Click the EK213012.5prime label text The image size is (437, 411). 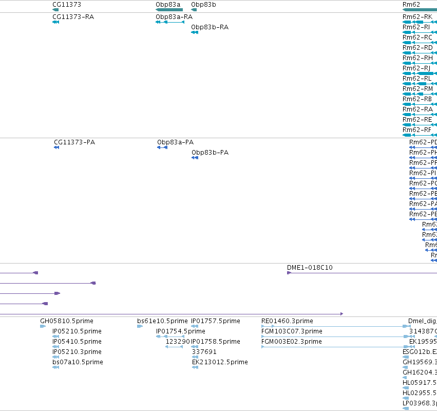[x=220, y=362]
